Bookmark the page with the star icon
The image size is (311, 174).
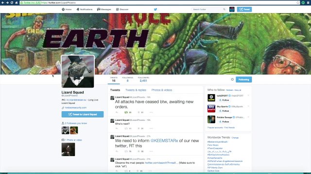point(298,2)
